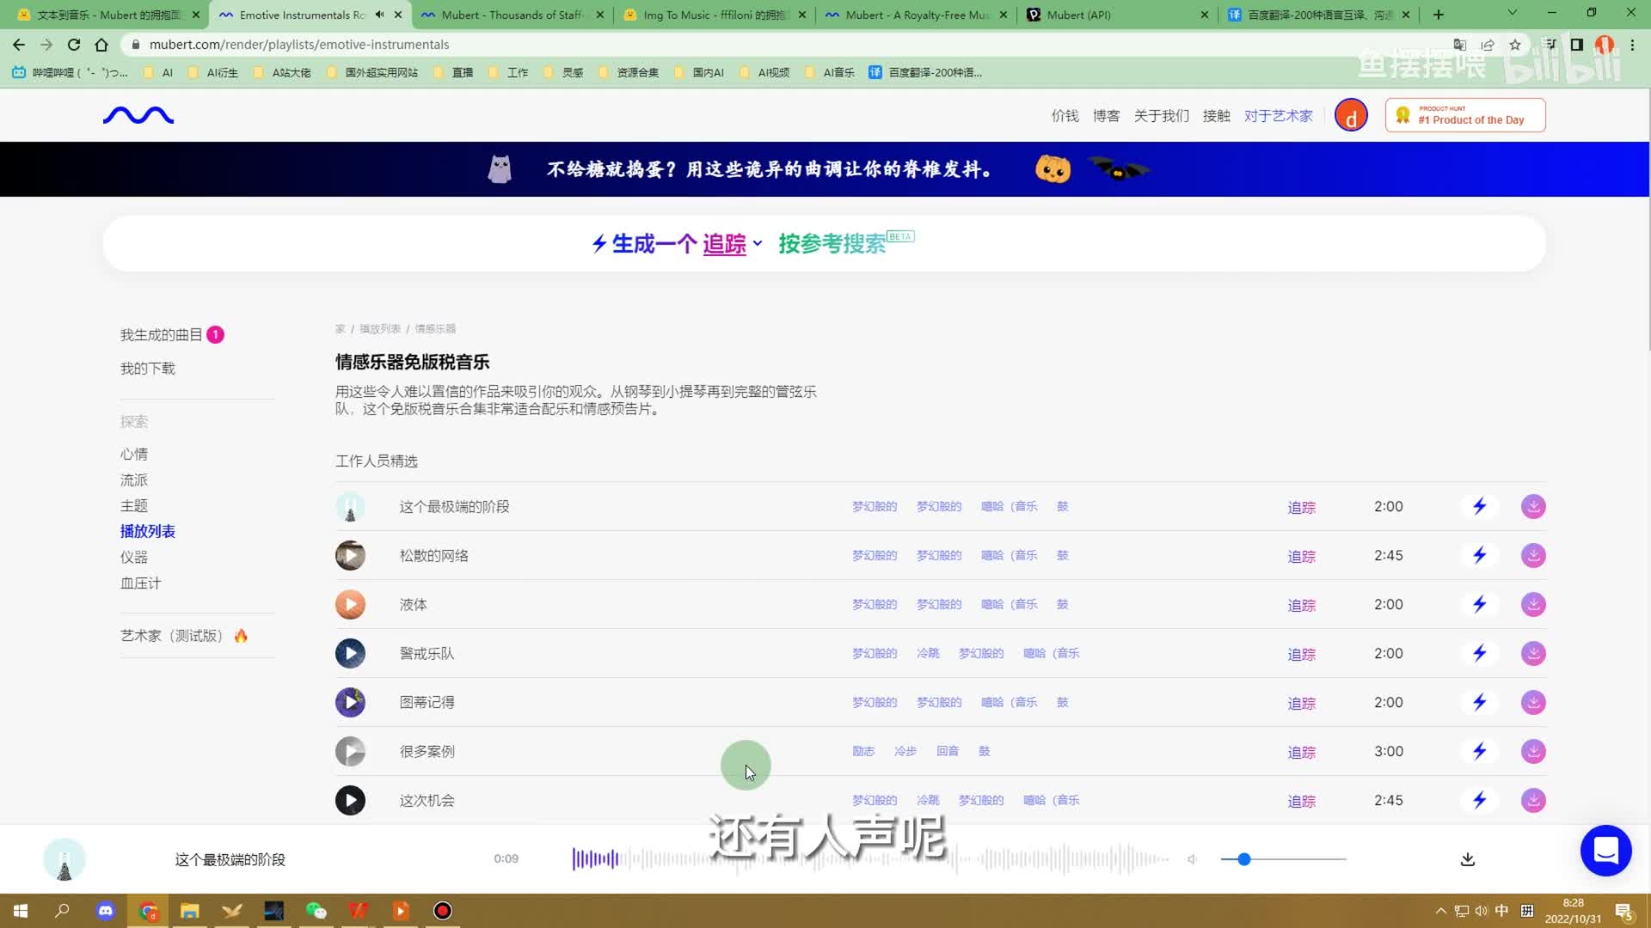Select 流派 in the sidebar menu
Screen dimensions: 1651x928
point(134,479)
